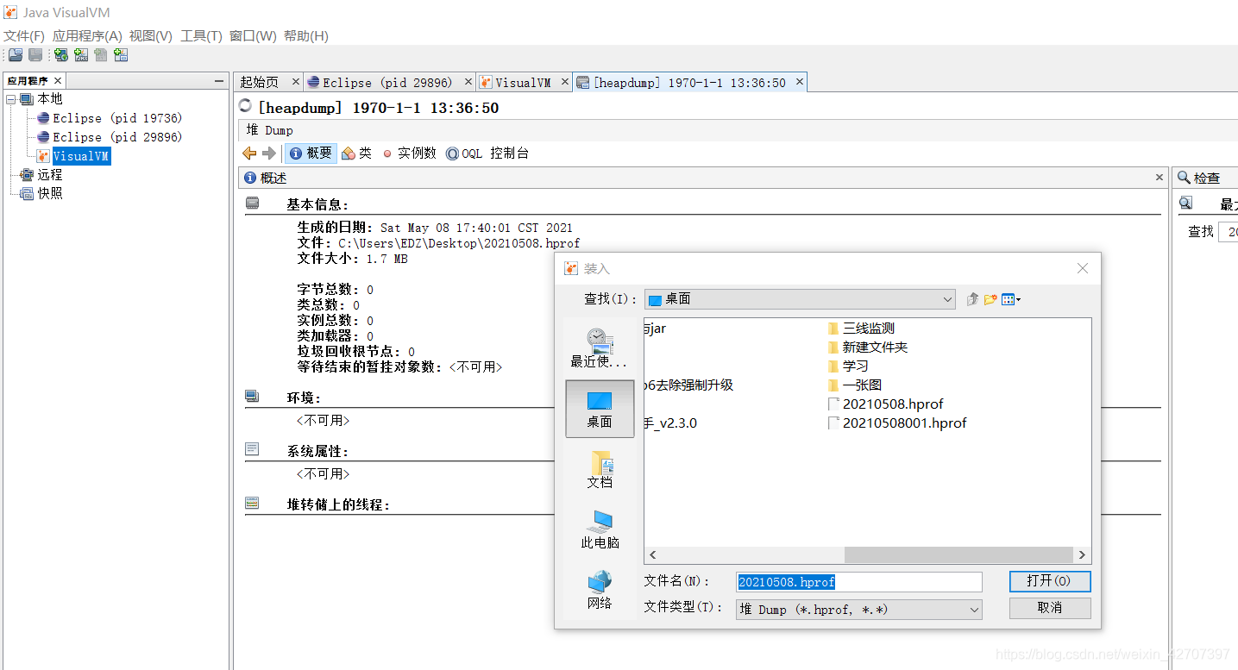1238x670 pixels.
Task: Select the 一张图 folder
Action: pos(855,385)
